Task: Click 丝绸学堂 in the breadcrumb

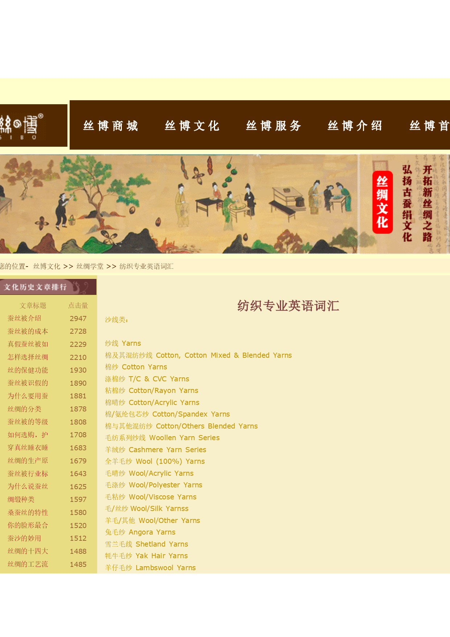Action: [x=90, y=266]
